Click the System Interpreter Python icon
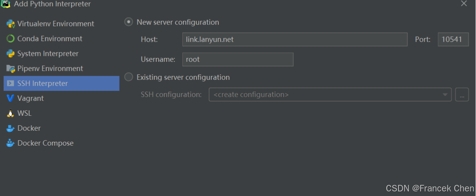476x196 pixels. [x=10, y=53]
